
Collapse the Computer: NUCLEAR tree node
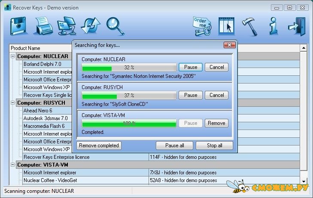pyautogui.click(x=12, y=56)
